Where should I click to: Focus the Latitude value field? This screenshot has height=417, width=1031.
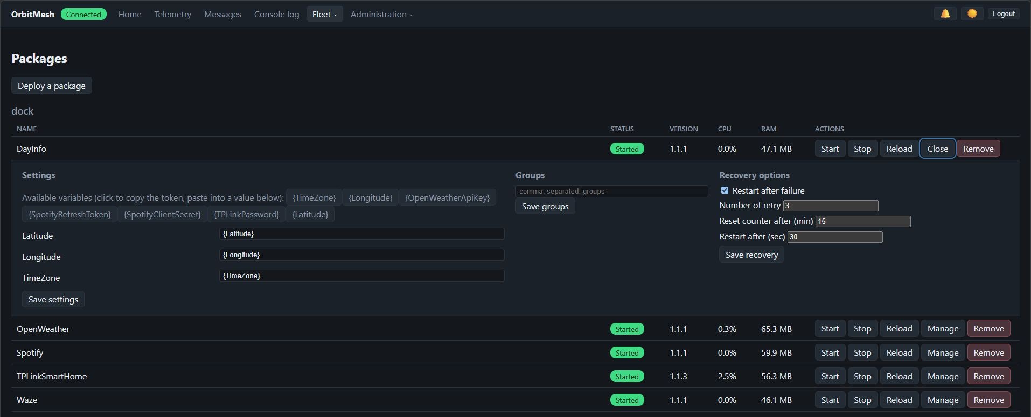pos(362,234)
